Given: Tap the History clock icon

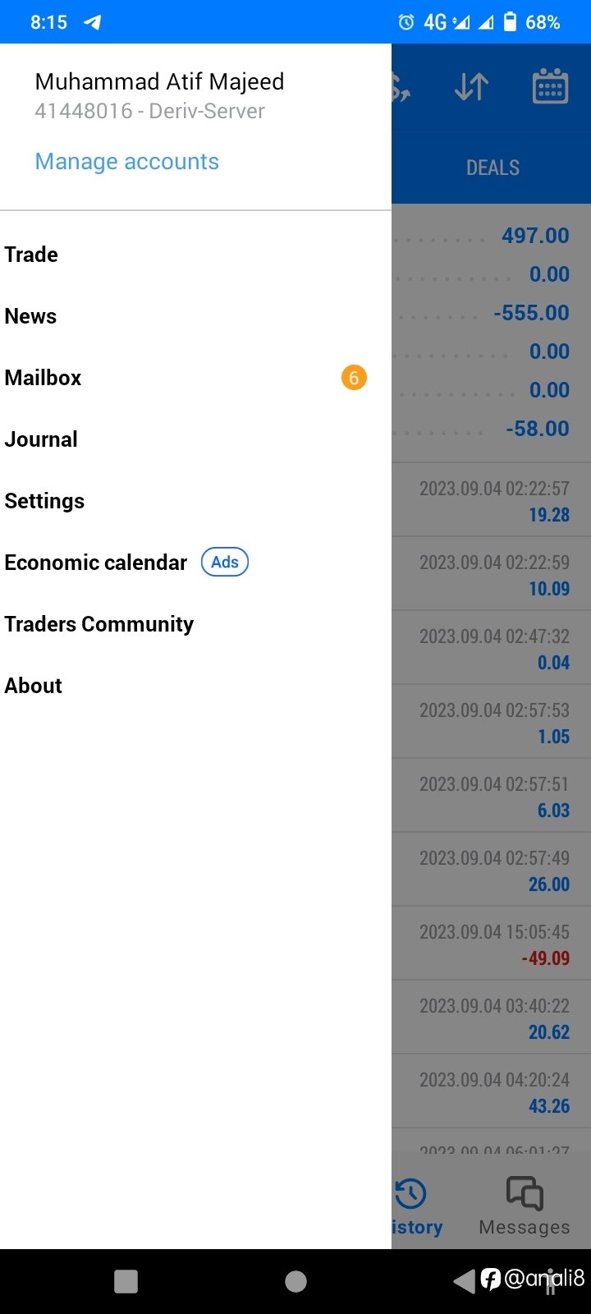Looking at the screenshot, I should [410, 1193].
